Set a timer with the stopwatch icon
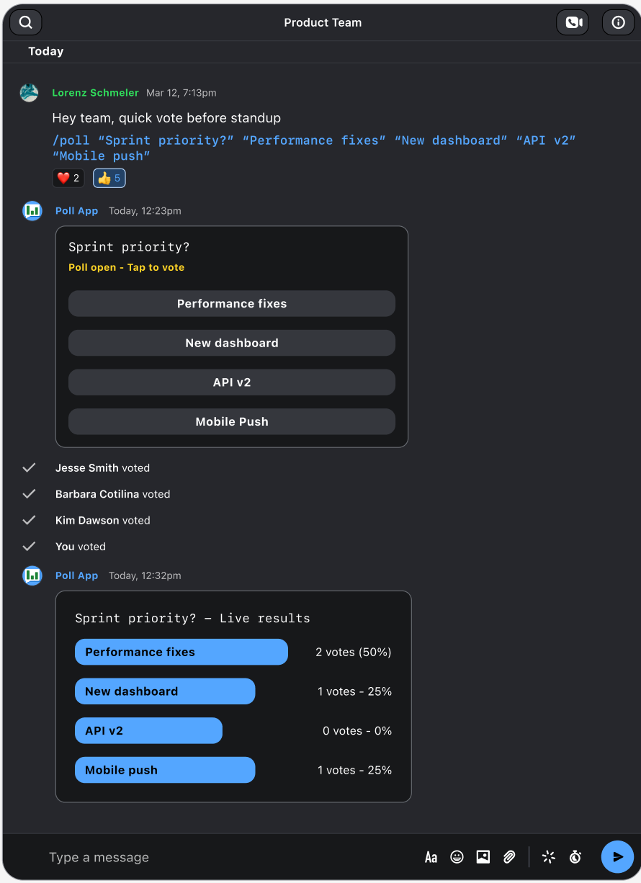The width and height of the screenshot is (641, 883). (575, 857)
